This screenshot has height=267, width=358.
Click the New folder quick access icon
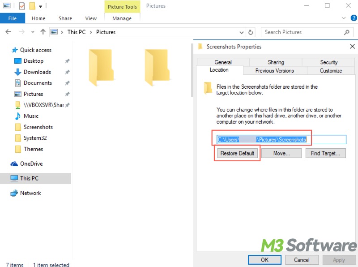click(x=32, y=6)
